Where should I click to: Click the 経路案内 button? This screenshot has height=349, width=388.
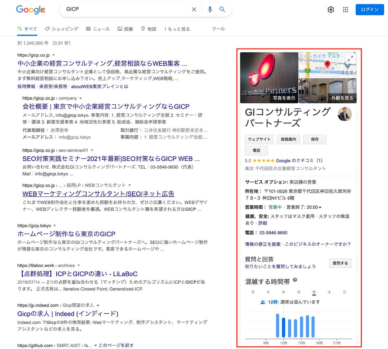click(288, 139)
